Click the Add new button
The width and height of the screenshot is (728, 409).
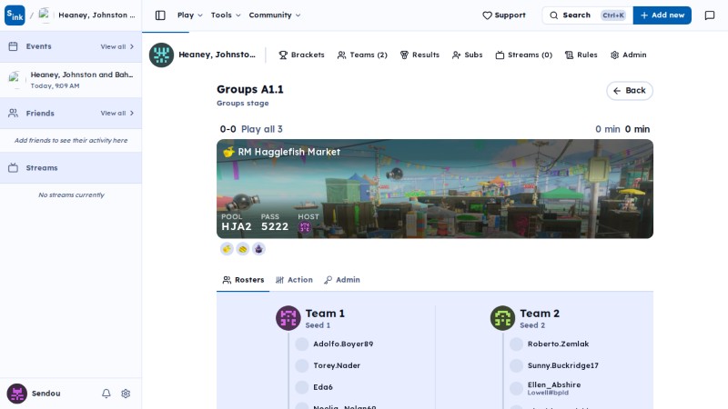pyautogui.click(x=662, y=15)
